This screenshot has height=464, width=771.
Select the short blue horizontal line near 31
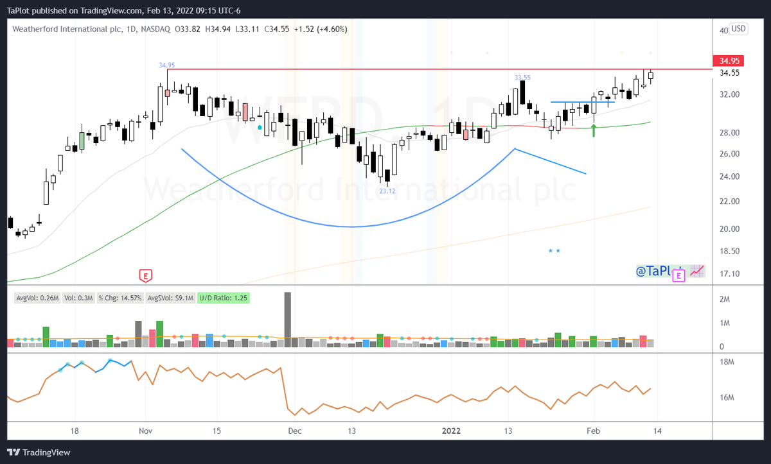(583, 102)
